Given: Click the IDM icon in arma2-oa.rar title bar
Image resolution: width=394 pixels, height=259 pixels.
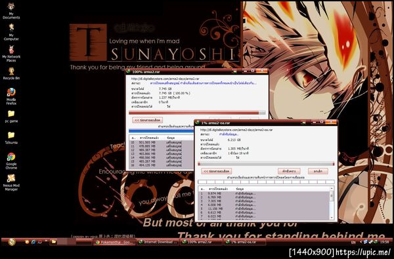Looking at the screenshot, I should tap(198, 123).
